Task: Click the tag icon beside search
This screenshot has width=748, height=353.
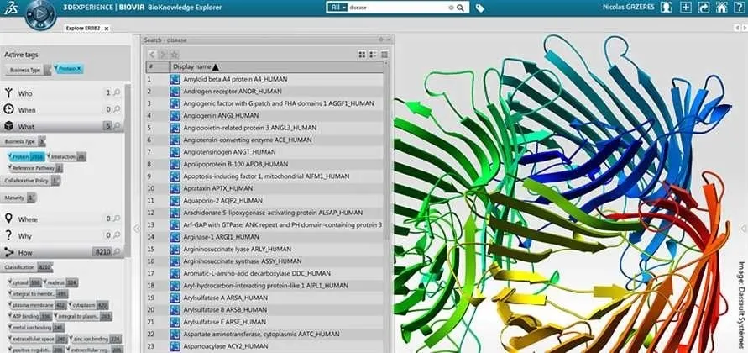Action: coord(480,8)
